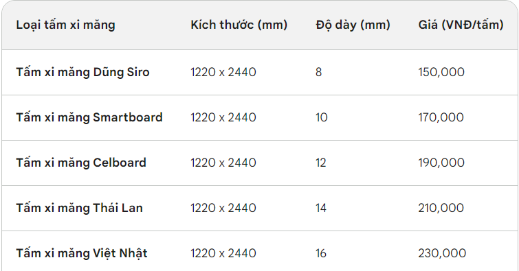The image size is (519, 271).
Task: Select the thickness value 12
Action: (x=321, y=163)
